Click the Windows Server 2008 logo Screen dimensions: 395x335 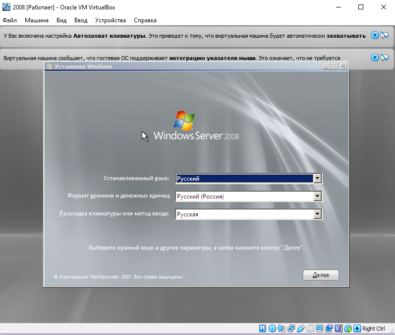(196, 126)
